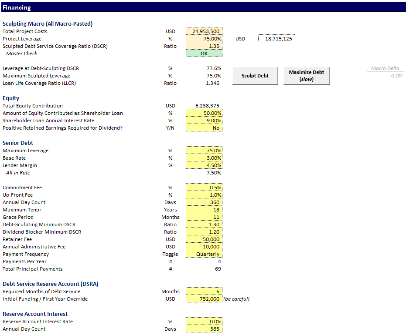Select the Project Leverage 75.00% cell
Image resolution: width=406 pixels, height=335 pixels.
click(x=204, y=39)
